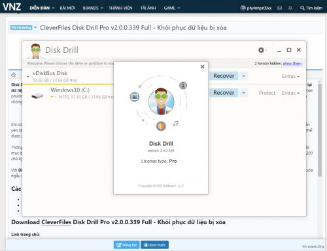
Task: Open the thread prefix dropdown
Action: click(24, 27)
